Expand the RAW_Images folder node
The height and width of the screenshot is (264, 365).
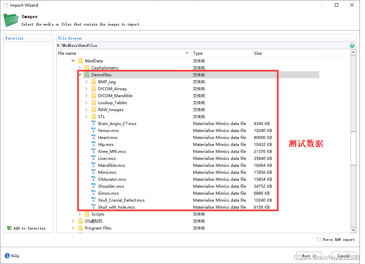coord(86,110)
